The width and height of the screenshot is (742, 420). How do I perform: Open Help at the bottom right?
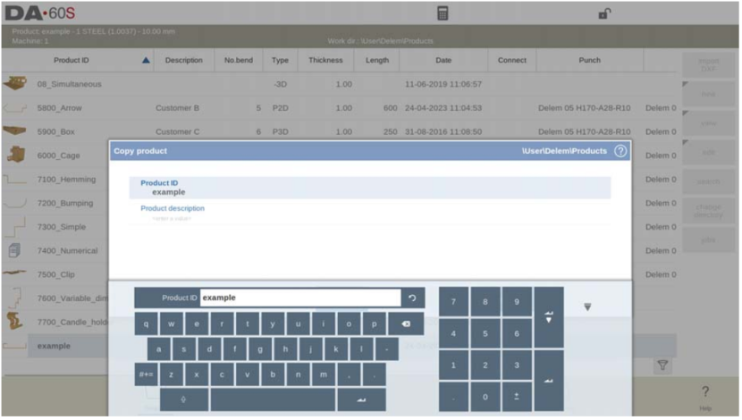point(705,397)
